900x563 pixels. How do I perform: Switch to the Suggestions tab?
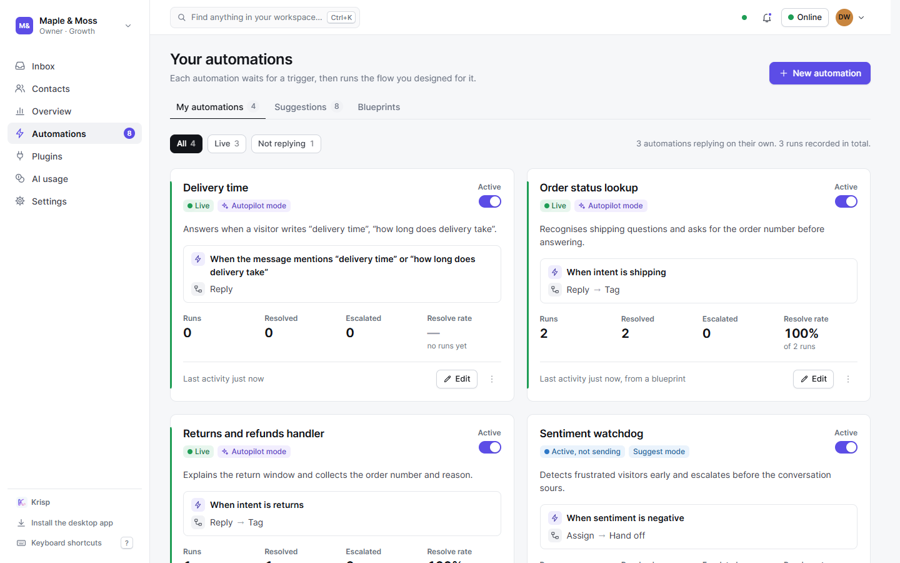point(308,107)
